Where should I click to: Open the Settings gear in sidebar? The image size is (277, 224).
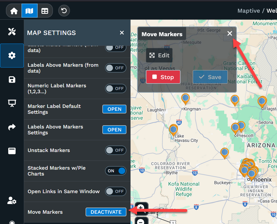tap(12, 56)
